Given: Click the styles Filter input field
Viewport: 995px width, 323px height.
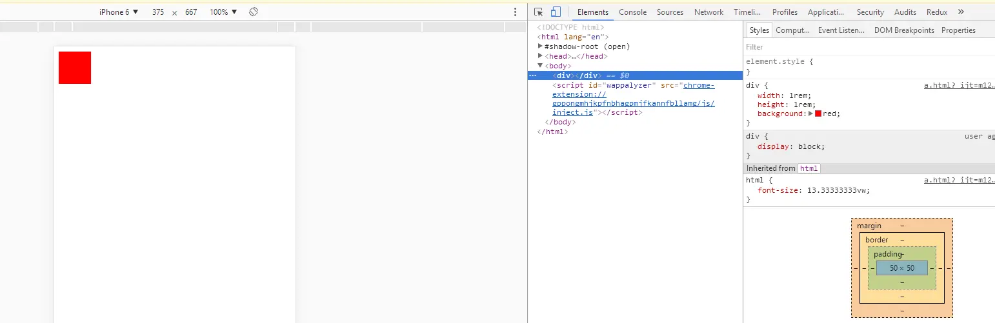Looking at the screenshot, I should [869, 46].
